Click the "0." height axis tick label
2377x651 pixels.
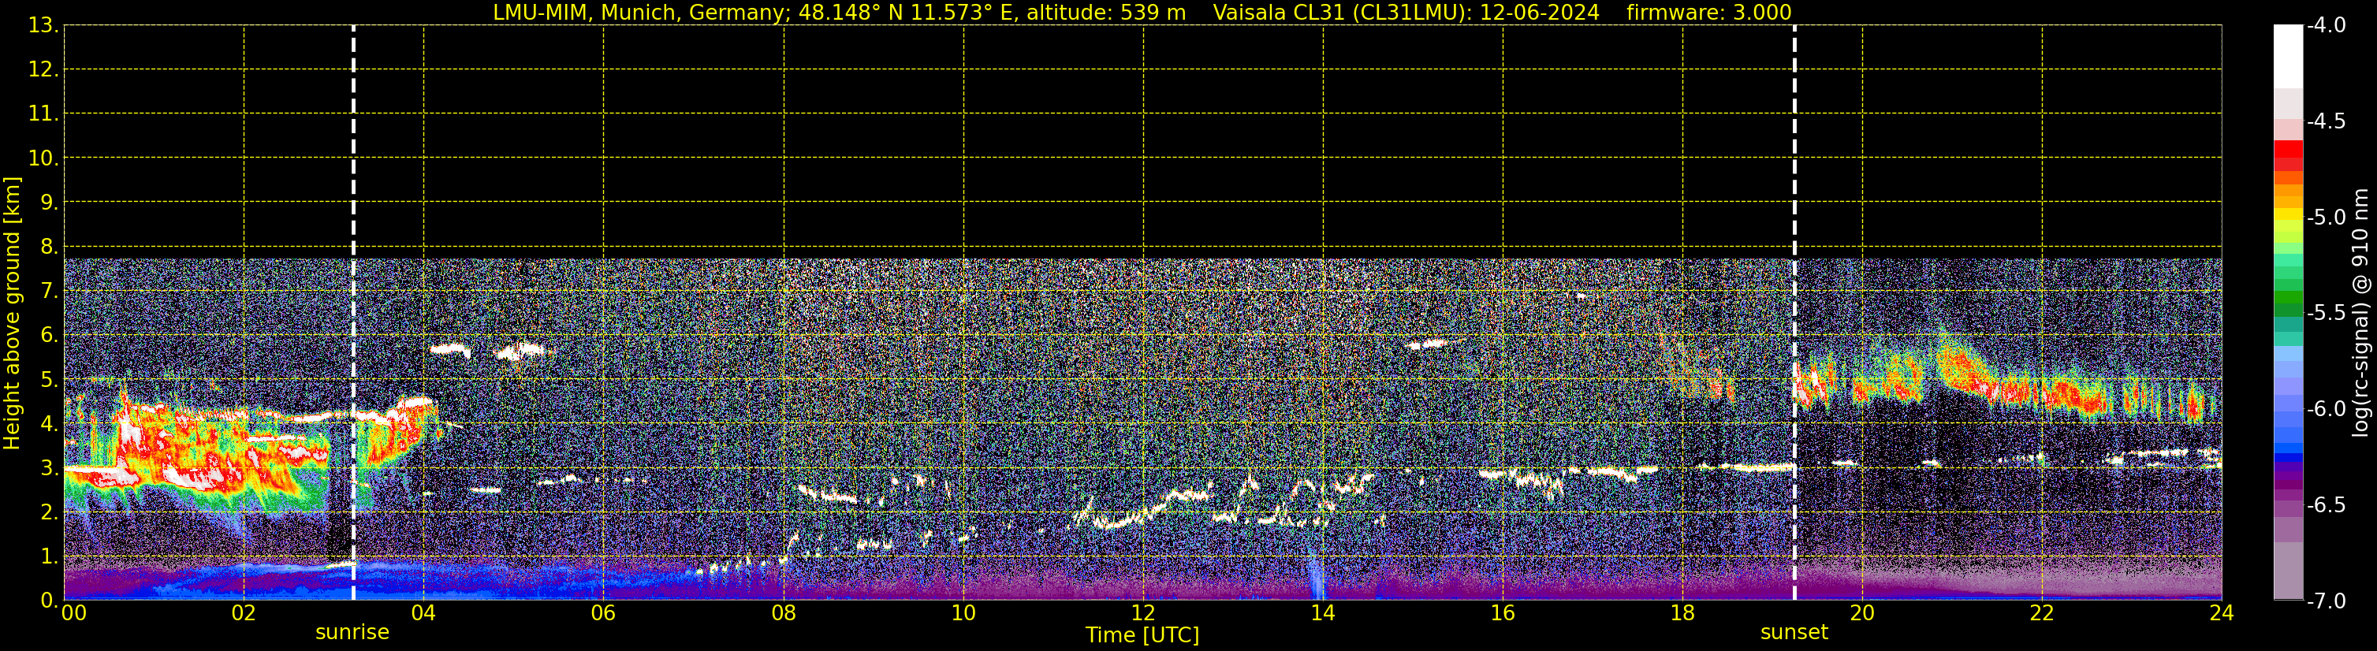point(49,601)
